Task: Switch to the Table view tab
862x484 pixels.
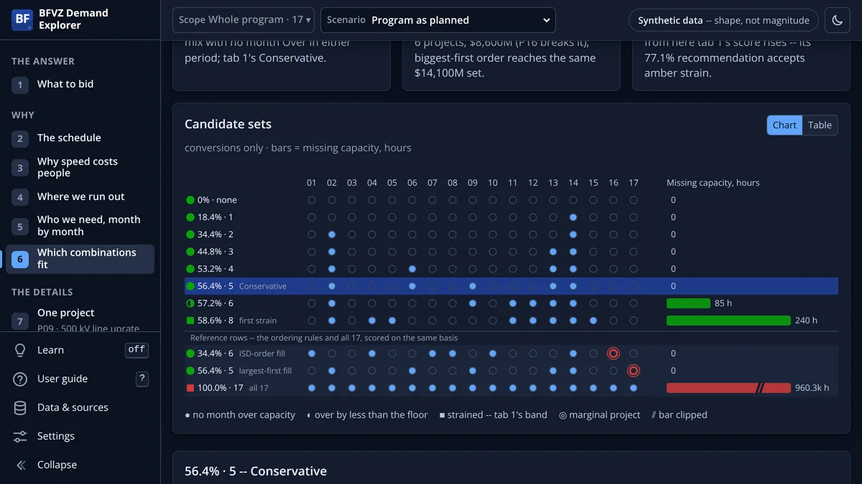Action: point(820,125)
